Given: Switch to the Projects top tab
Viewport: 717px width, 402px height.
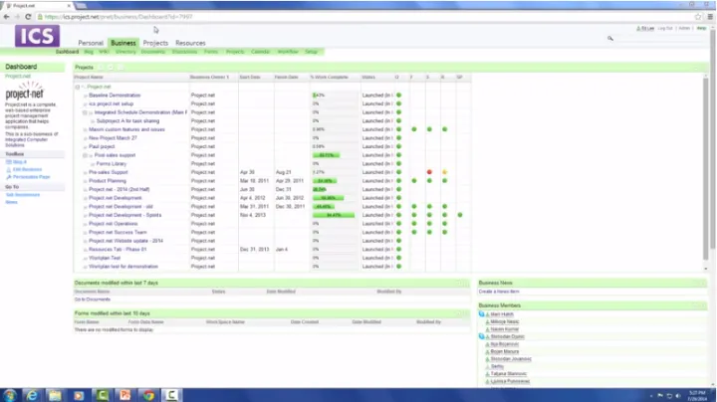Looking at the screenshot, I should point(155,44).
